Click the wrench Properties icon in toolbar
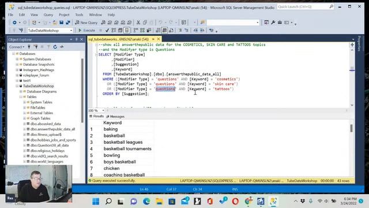Screen dimensions: 369x208 [x=273, y=23]
